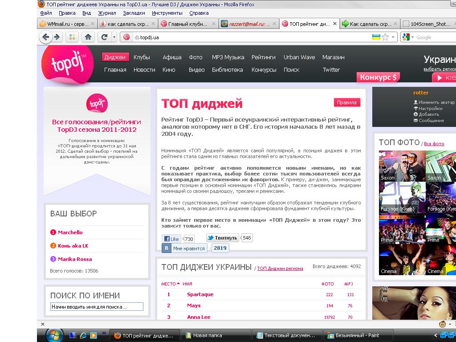Sort the DJ table by МЕСТО column
The height and width of the screenshot is (342, 456).
click(x=171, y=284)
